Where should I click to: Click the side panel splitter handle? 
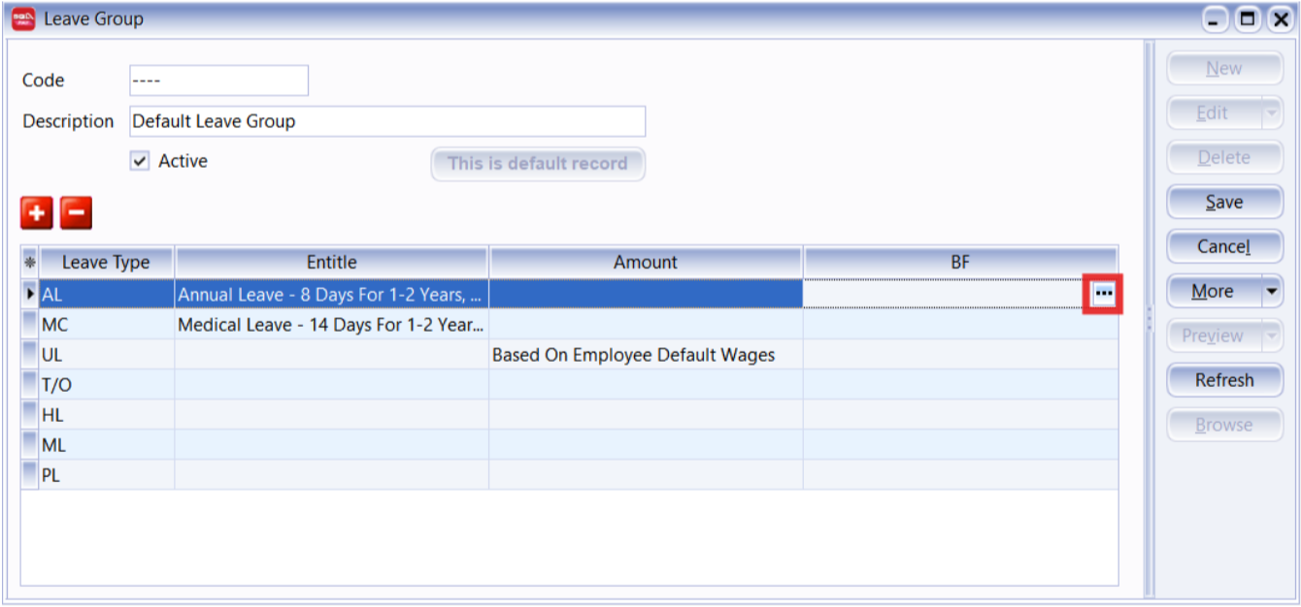[x=1150, y=319]
